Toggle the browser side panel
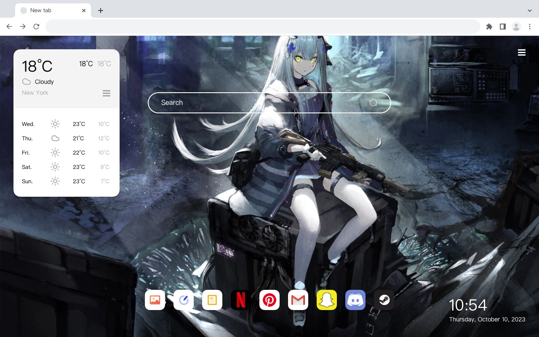Screen dimensions: 539x337 tap(502, 27)
